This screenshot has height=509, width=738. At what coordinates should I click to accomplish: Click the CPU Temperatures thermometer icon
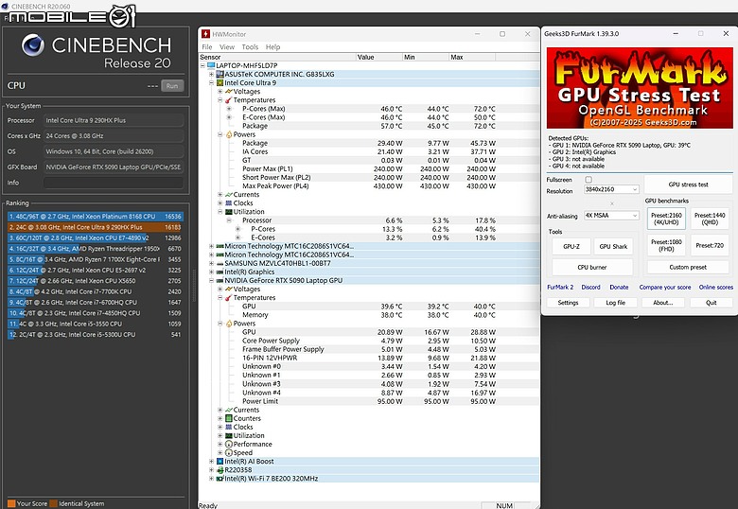pyautogui.click(x=229, y=100)
